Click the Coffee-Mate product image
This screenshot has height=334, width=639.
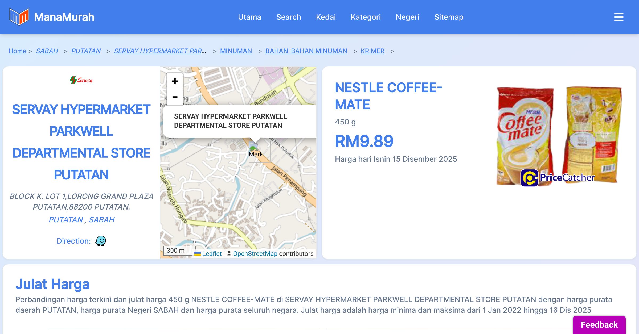click(559, 136)
